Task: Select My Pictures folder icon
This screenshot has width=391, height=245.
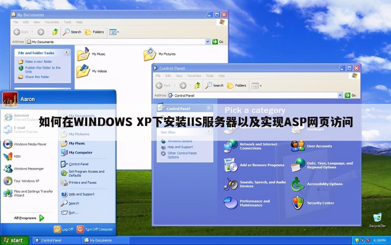Action: [150, 54]
